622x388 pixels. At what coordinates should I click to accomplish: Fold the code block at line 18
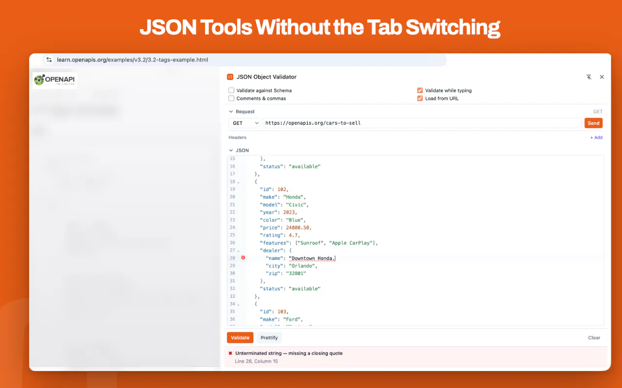[238, 182]
